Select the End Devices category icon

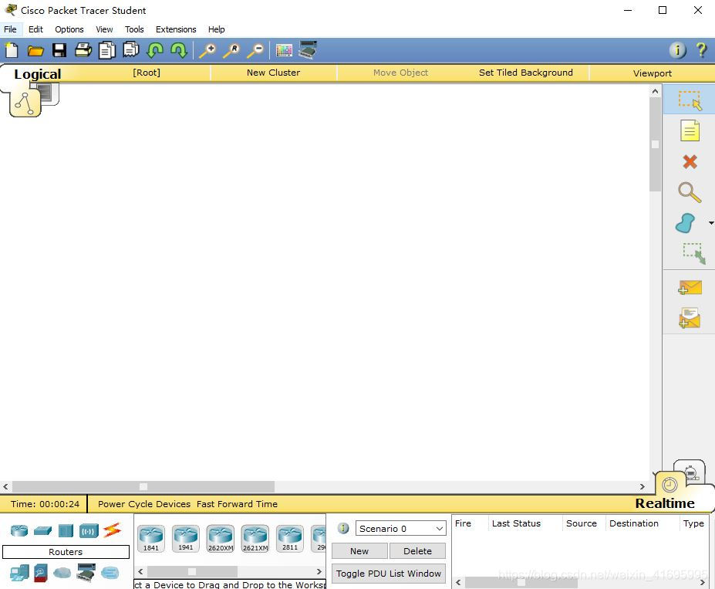coord(19,573)
